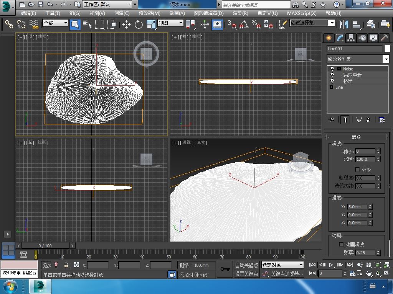Click the Mirror tool
Viewport: 393px width, 294px height.
[x=343, y=24]
